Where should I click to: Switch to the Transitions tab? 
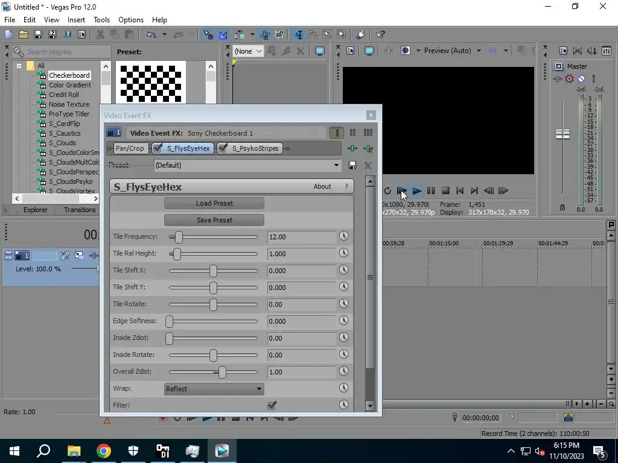80,210
